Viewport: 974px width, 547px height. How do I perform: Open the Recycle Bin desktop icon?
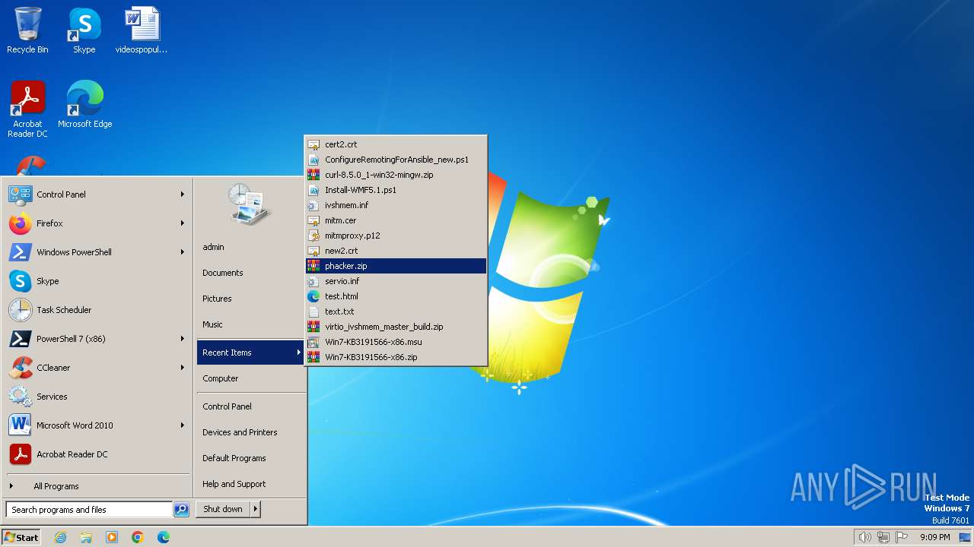pos(27,30)
